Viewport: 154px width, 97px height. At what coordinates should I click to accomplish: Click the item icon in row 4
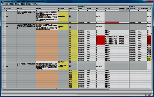[x=70, y=27]
